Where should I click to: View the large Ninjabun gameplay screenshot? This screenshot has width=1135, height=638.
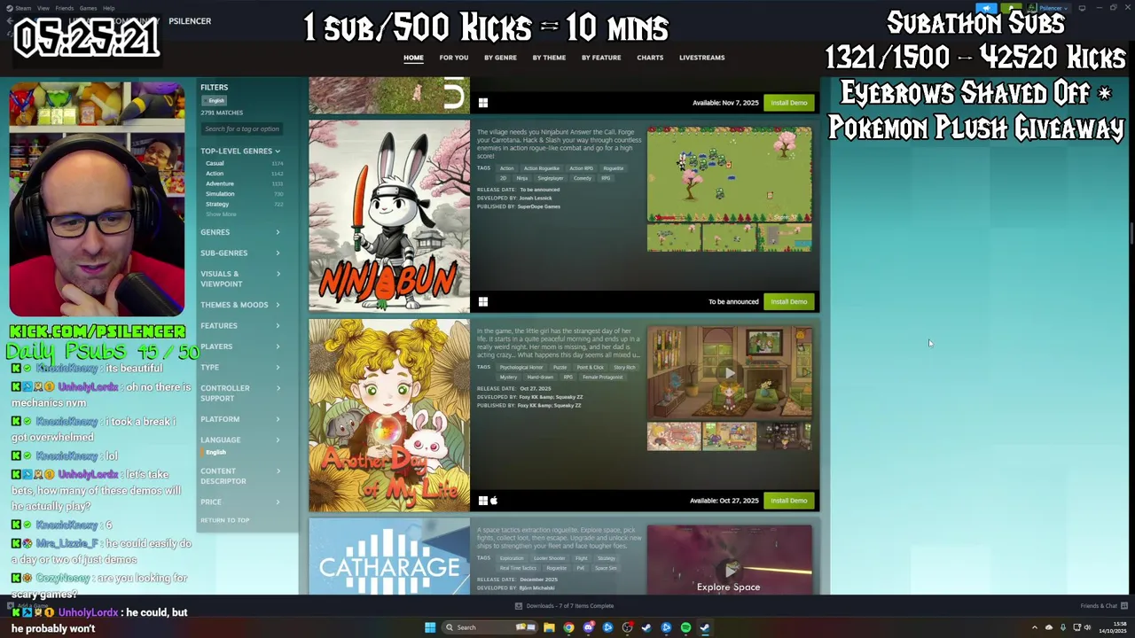point(729,175)
